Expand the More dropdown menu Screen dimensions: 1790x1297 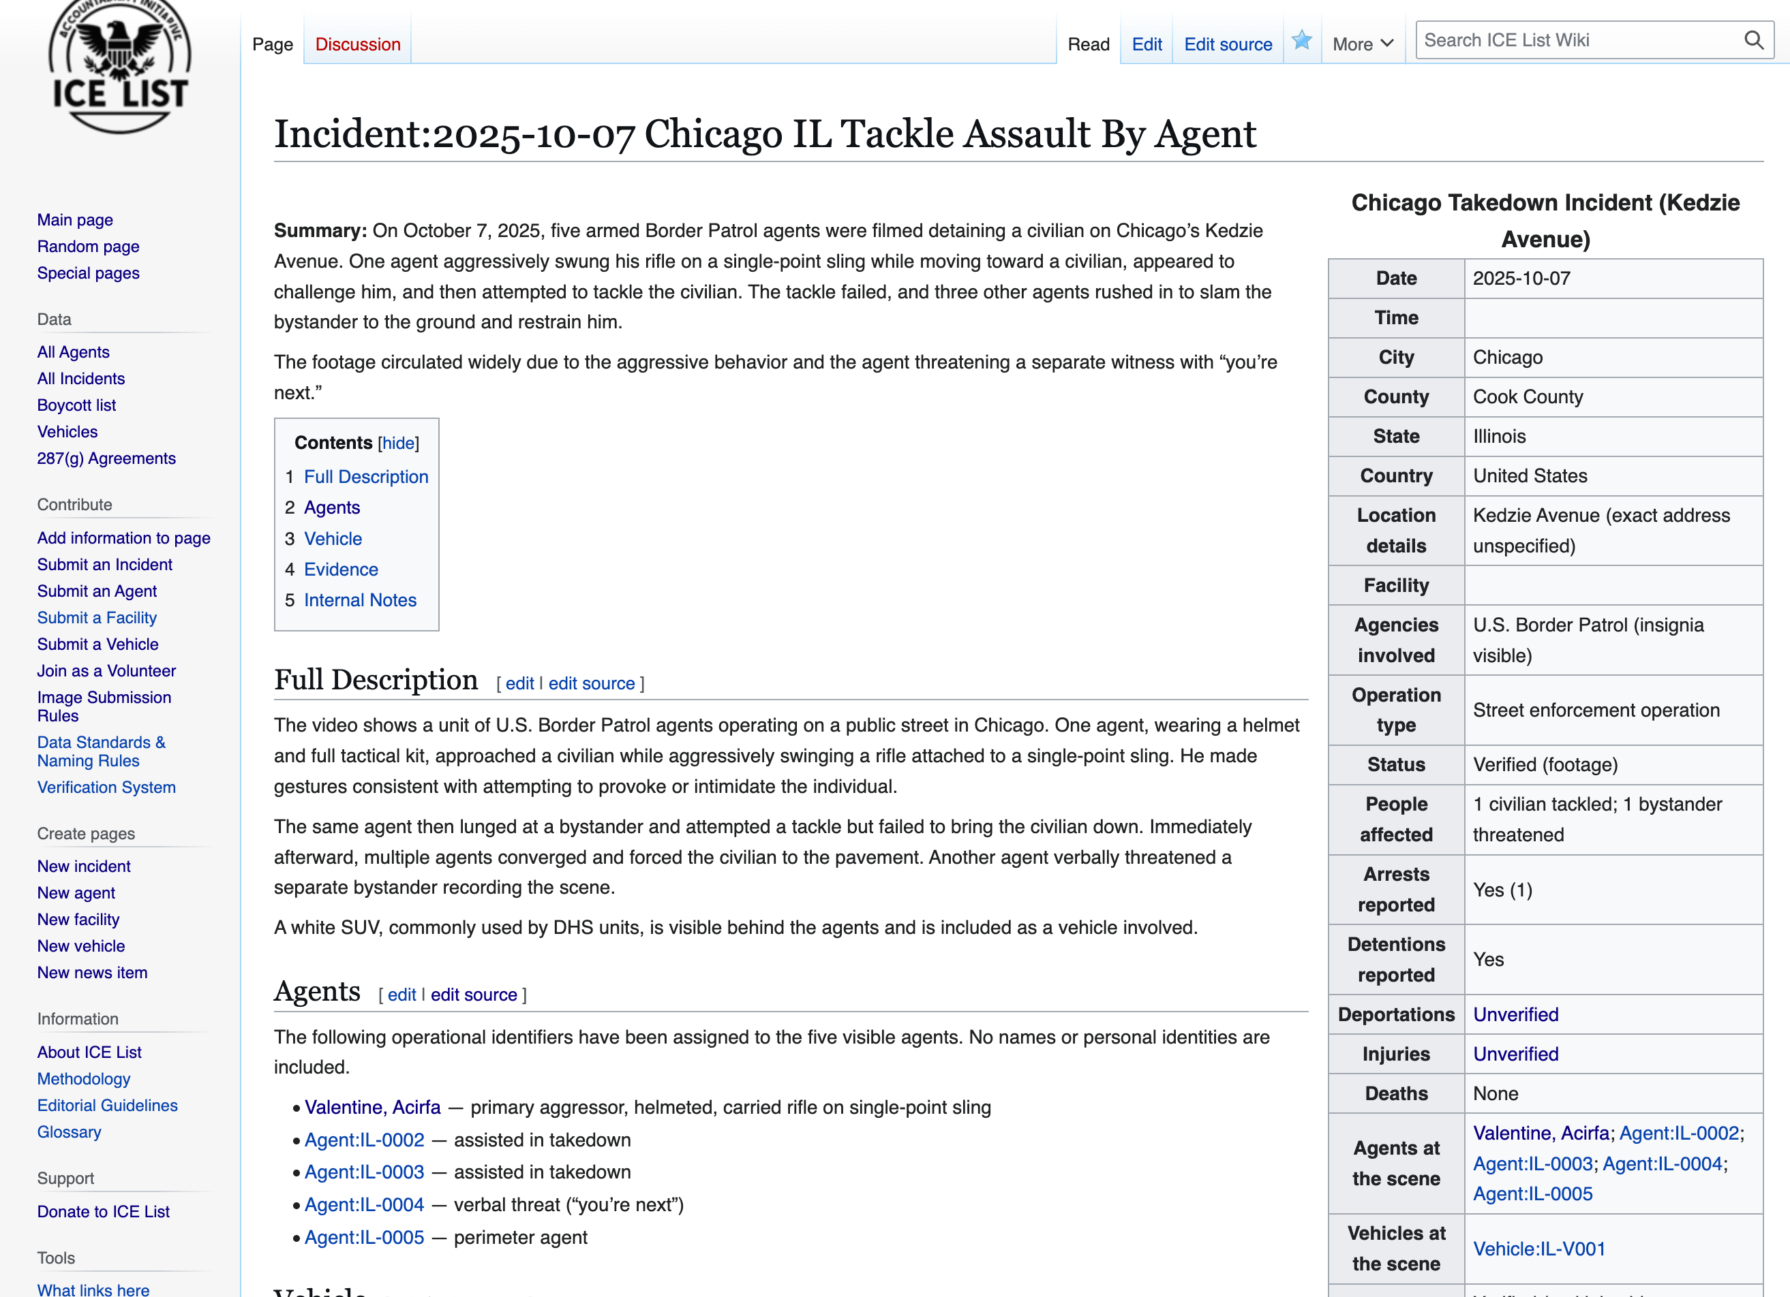[x=1362, y=45]
